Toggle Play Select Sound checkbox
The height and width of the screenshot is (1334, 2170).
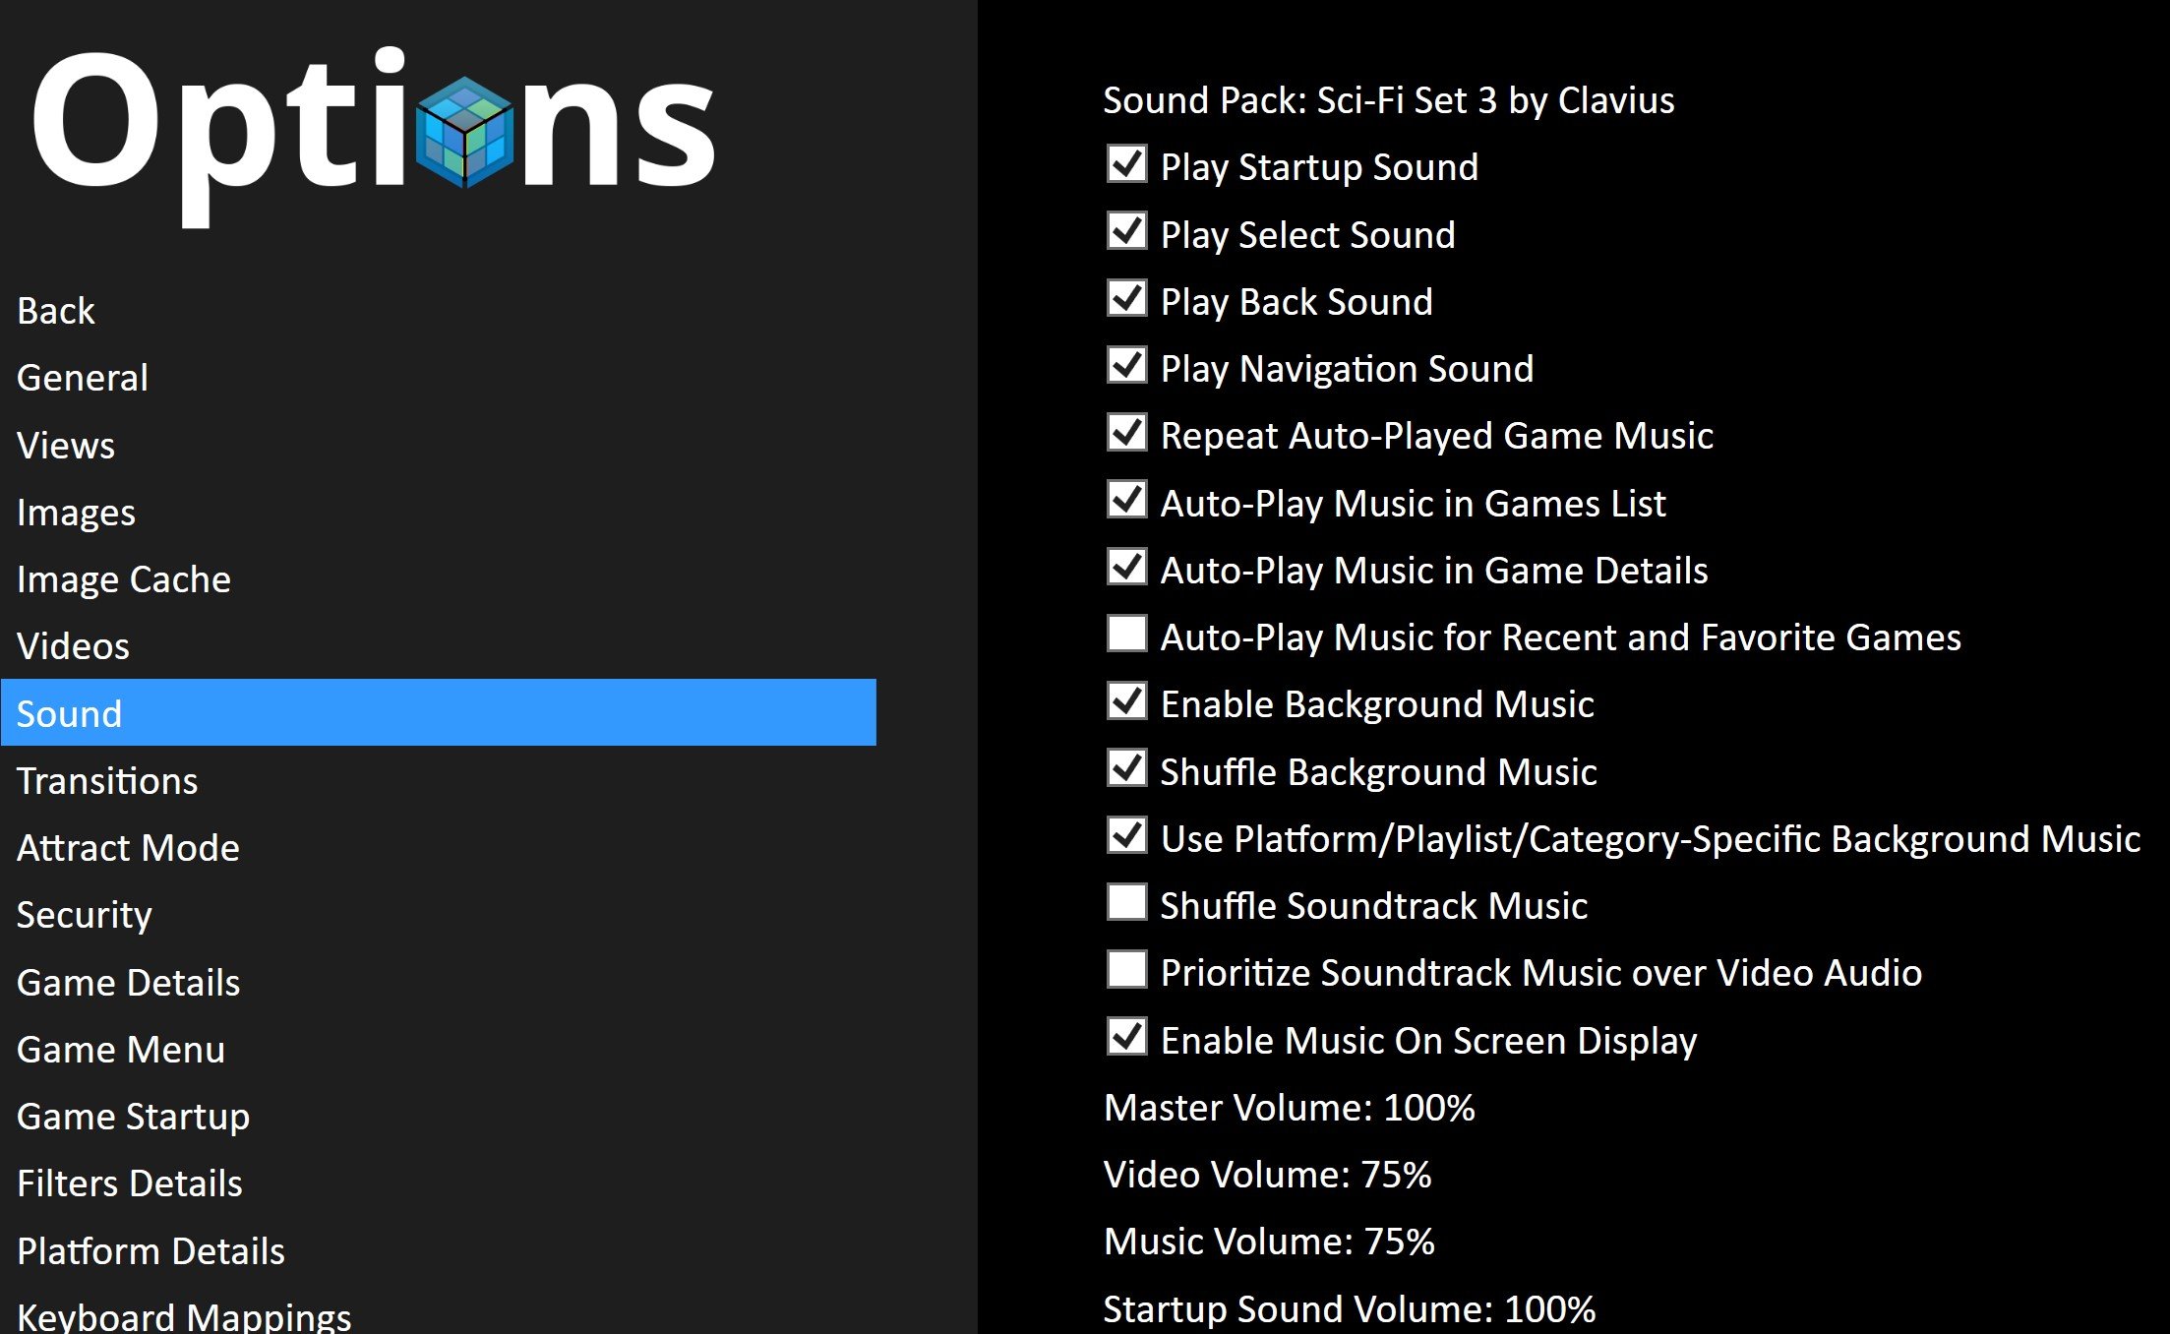point(1126,231)
